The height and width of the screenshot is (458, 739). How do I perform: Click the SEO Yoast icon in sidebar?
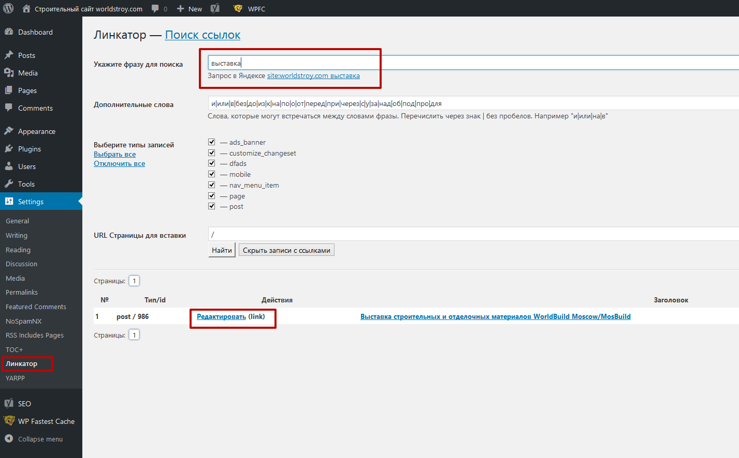pyautogui.click(x=9, y=404)
